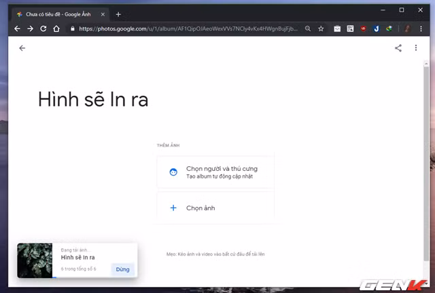Screen dimensions: 435x293
Task: Click the Chọn ảnh option
Action: pyautogui.click(x=215, y=208)
